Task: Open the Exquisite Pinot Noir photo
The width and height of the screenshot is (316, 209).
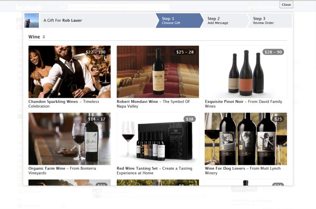Action: 246,72
